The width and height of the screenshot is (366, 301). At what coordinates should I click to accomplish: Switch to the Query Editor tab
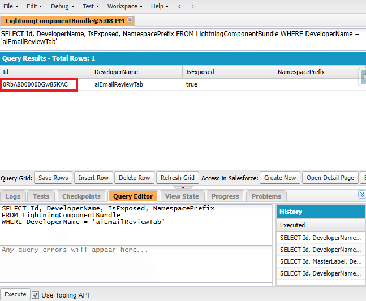tap(133, 196)
